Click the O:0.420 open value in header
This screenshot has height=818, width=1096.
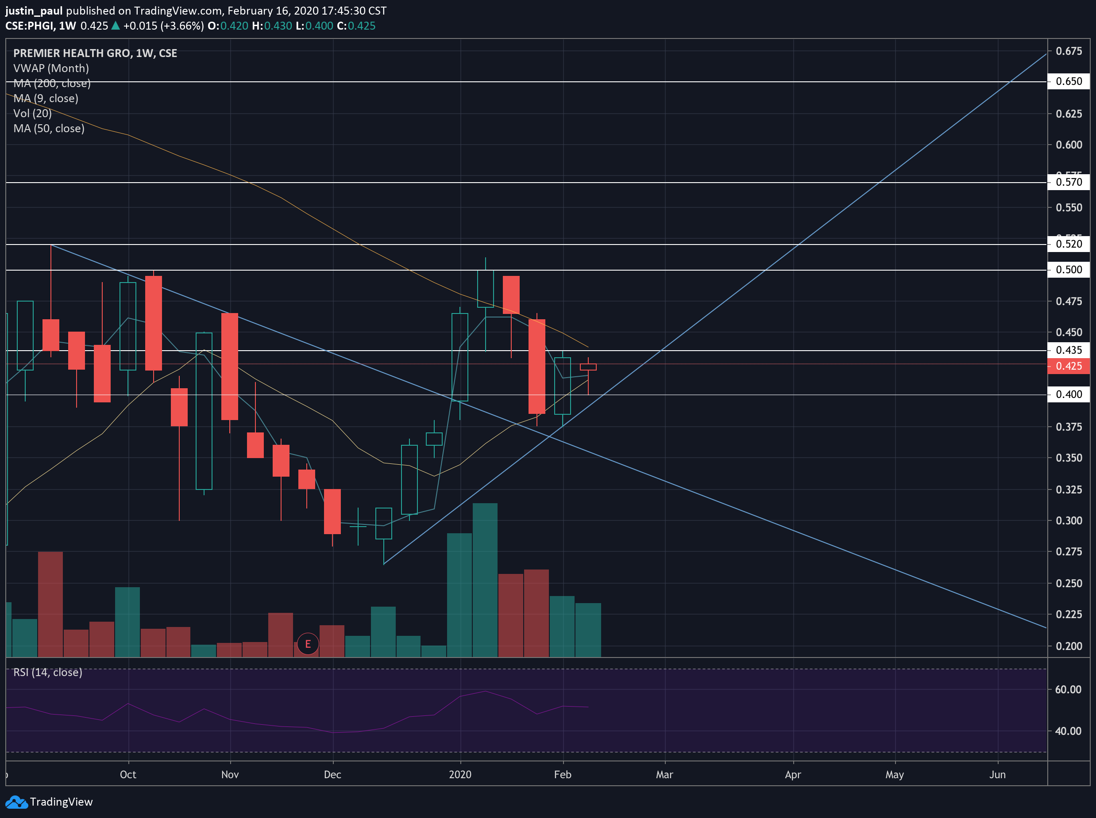pos(228,26)
